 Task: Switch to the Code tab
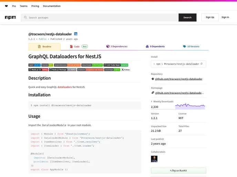point(79,46)
